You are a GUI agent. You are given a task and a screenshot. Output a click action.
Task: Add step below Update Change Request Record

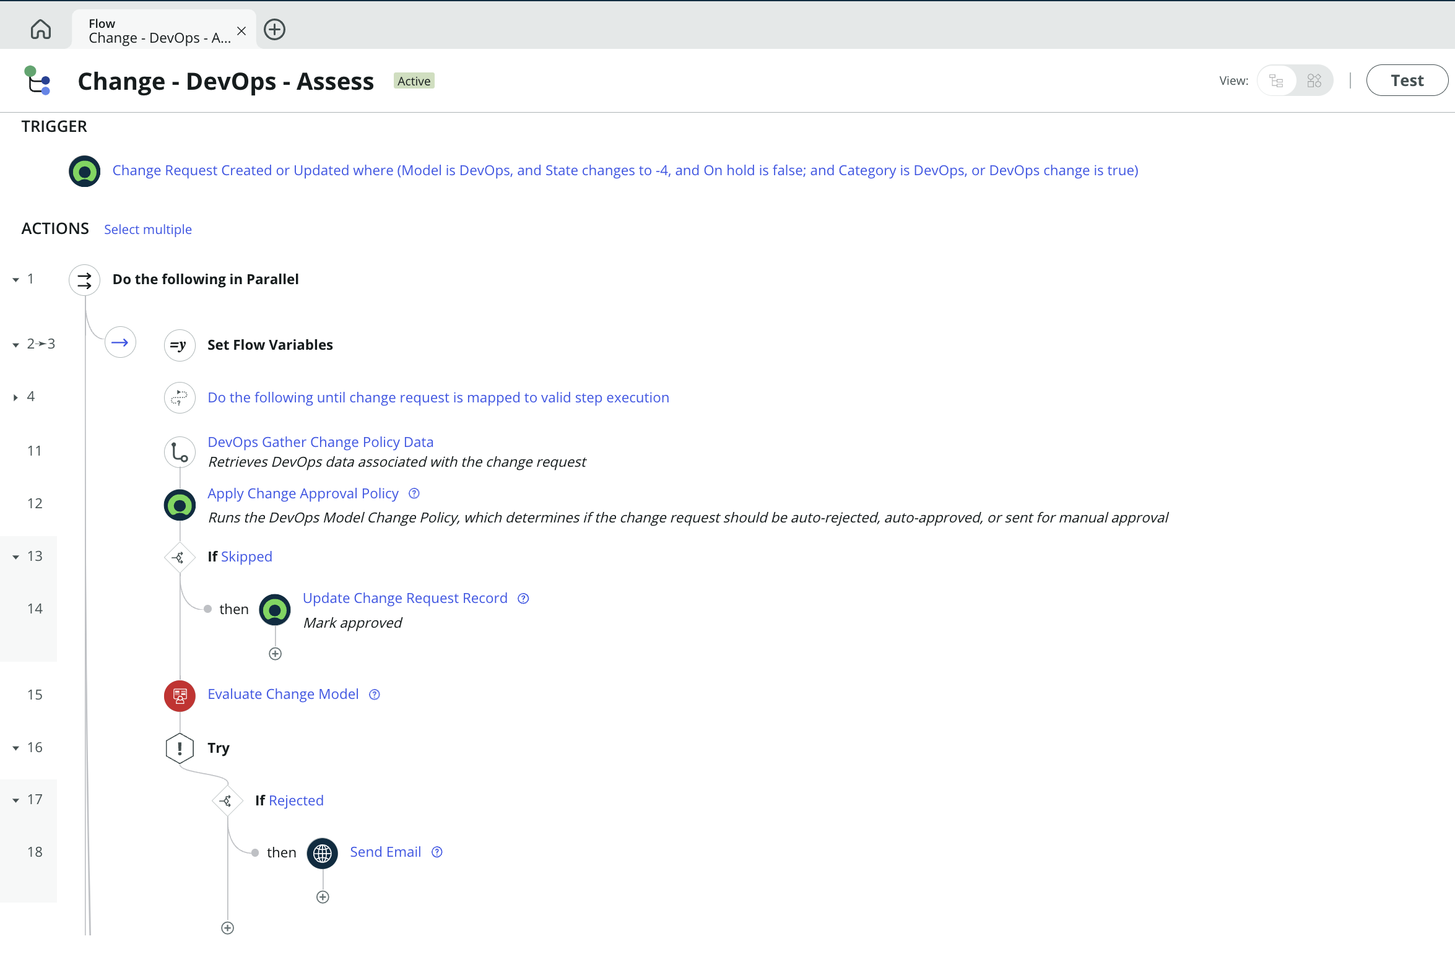pos(276,654)
